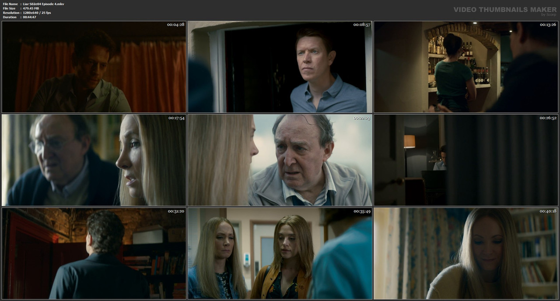Click the 00:04:28 timestamp text
The height and width of the screenshot is (301, 560).
175,24
